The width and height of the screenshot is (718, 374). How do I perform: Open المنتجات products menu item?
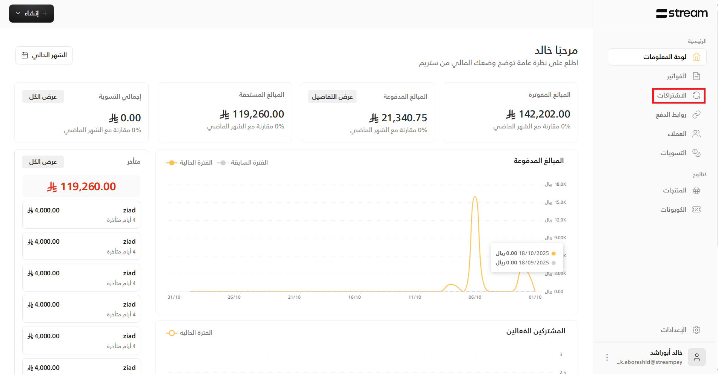coord(674,190)
